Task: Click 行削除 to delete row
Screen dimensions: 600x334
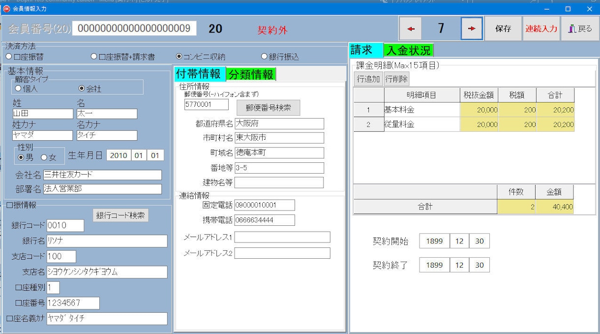Action: tap(396, 78)
